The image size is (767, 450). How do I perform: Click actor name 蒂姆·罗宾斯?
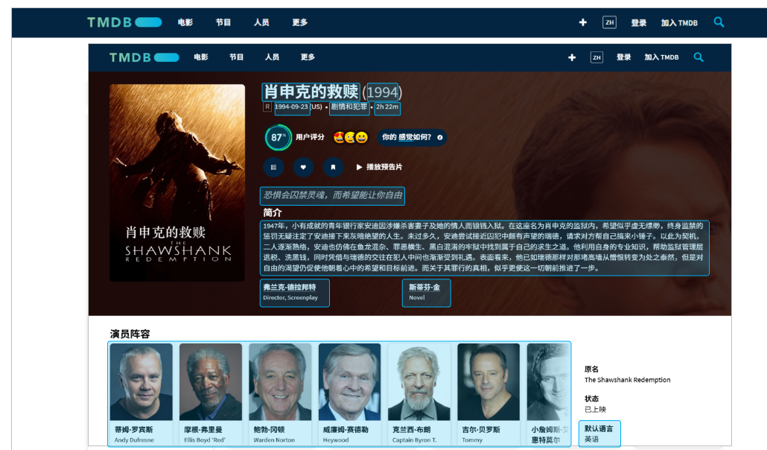tap(133, 429)
